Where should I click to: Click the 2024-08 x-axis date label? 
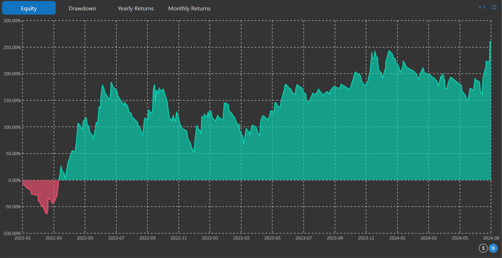click(491, 238)
